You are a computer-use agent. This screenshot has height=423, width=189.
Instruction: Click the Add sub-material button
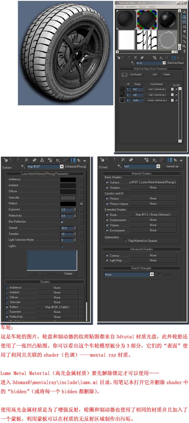155,75
